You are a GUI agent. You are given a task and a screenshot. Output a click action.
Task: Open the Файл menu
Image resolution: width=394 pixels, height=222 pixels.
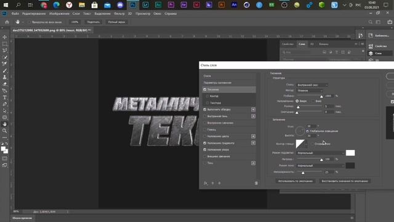(x=15, y=14)
